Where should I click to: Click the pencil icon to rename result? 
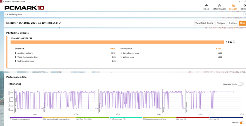pos(60,23)
